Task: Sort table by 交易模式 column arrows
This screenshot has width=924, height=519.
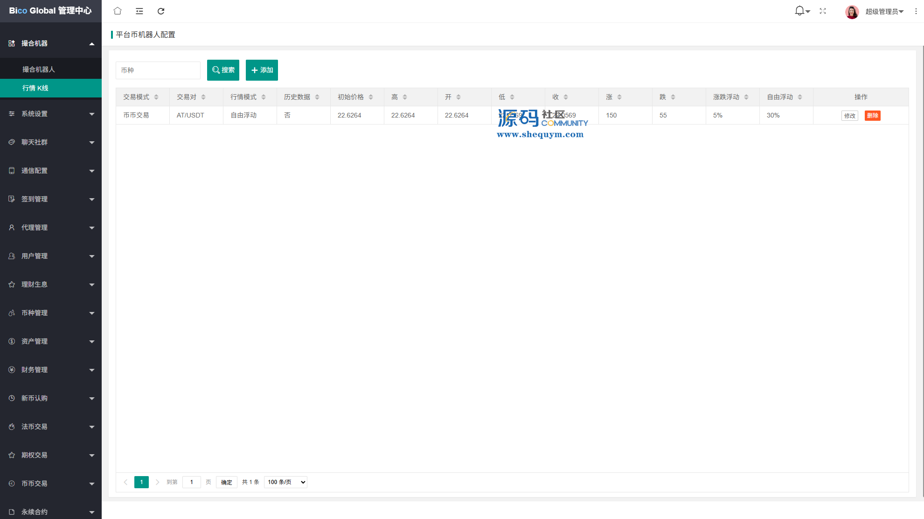Action: pos(156,97)
